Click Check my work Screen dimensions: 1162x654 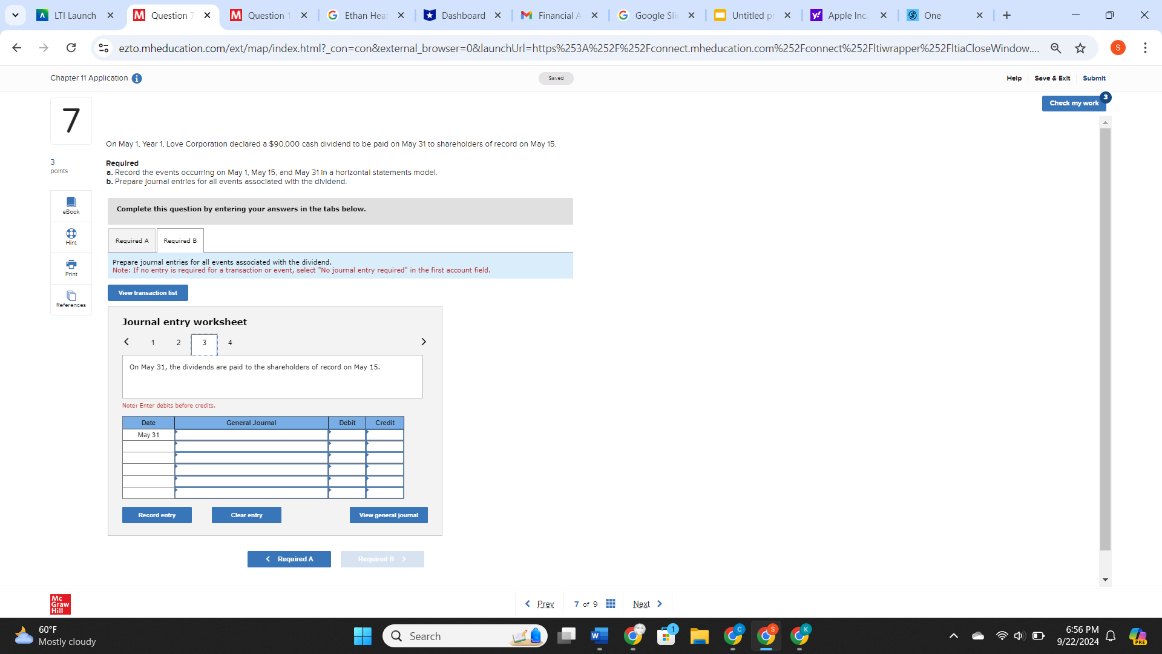1074,103
